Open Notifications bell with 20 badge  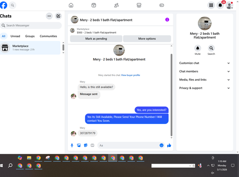click(x=220, y=5)
